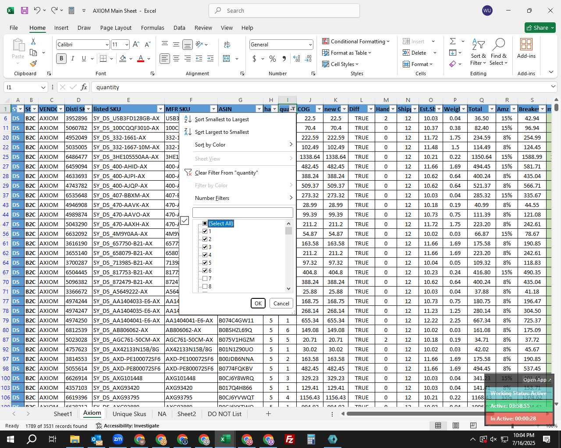Viewport: 561px width, 448px height.
Task: Uncheck value 4 in filter list
Action: coord(205,255)
